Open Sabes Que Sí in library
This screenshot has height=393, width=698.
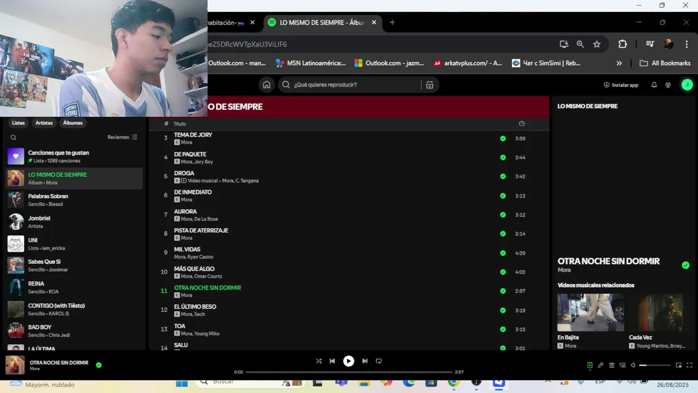74,265
